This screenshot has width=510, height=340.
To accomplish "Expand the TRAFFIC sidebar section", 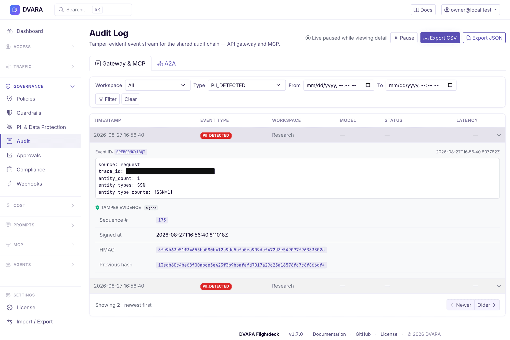I will [41, 67].
